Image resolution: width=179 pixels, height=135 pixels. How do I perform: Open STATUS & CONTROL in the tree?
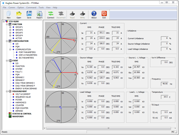click(x=22, y=114)
